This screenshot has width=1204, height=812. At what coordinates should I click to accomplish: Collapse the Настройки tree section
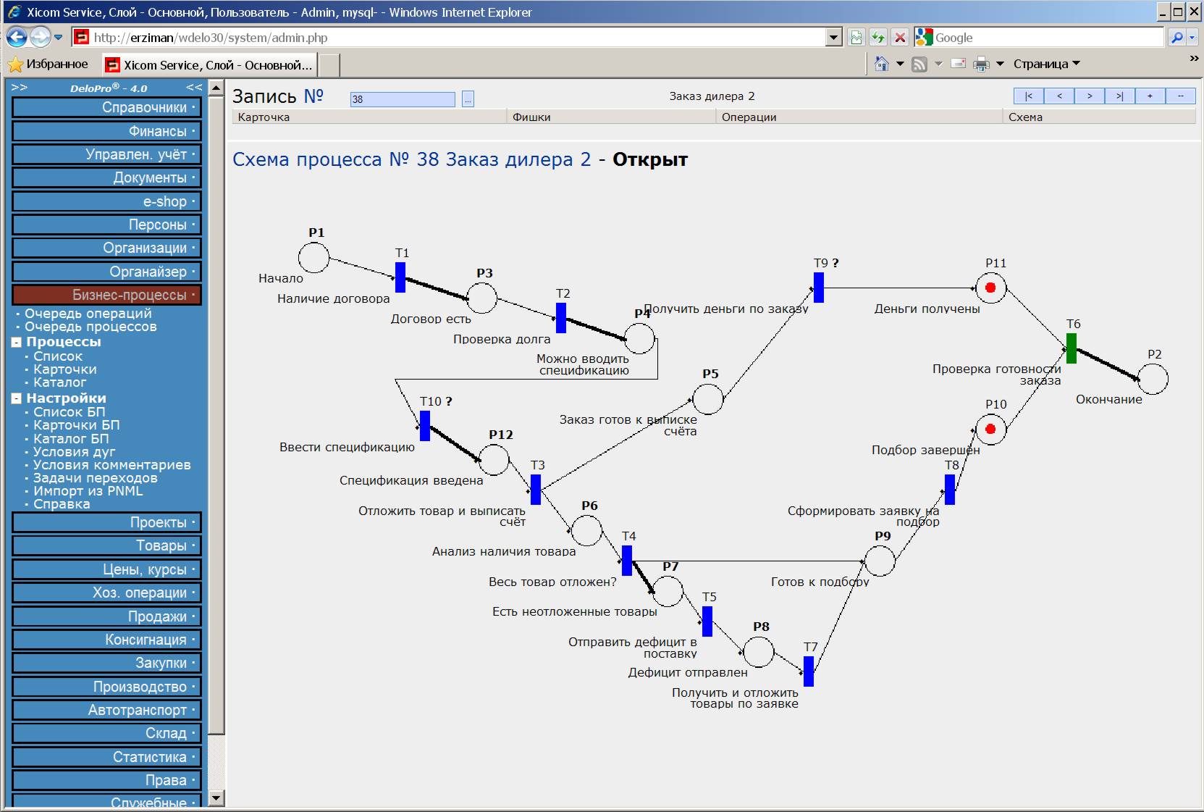point(17,398)
